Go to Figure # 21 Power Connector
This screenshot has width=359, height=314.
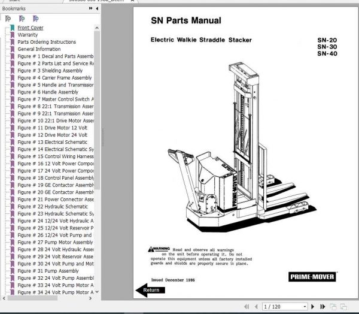click(x=56, y=200)
